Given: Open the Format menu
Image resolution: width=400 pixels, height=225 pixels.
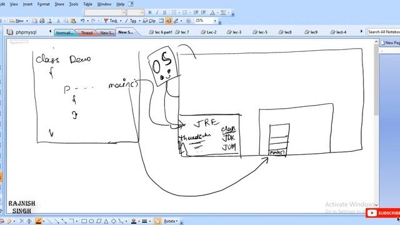Looking at the screenshot, I should [43, 4].
